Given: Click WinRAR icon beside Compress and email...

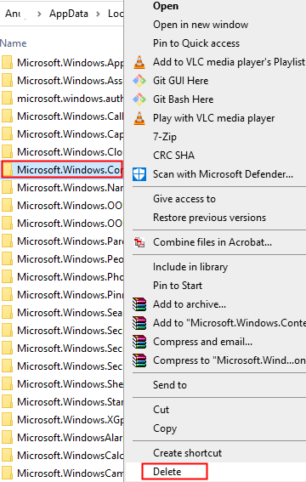Looking at the screenshot, I should coord(139,342).
